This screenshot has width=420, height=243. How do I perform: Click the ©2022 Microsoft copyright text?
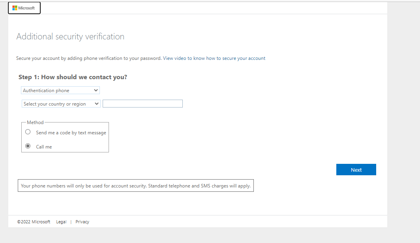point(34,222)
